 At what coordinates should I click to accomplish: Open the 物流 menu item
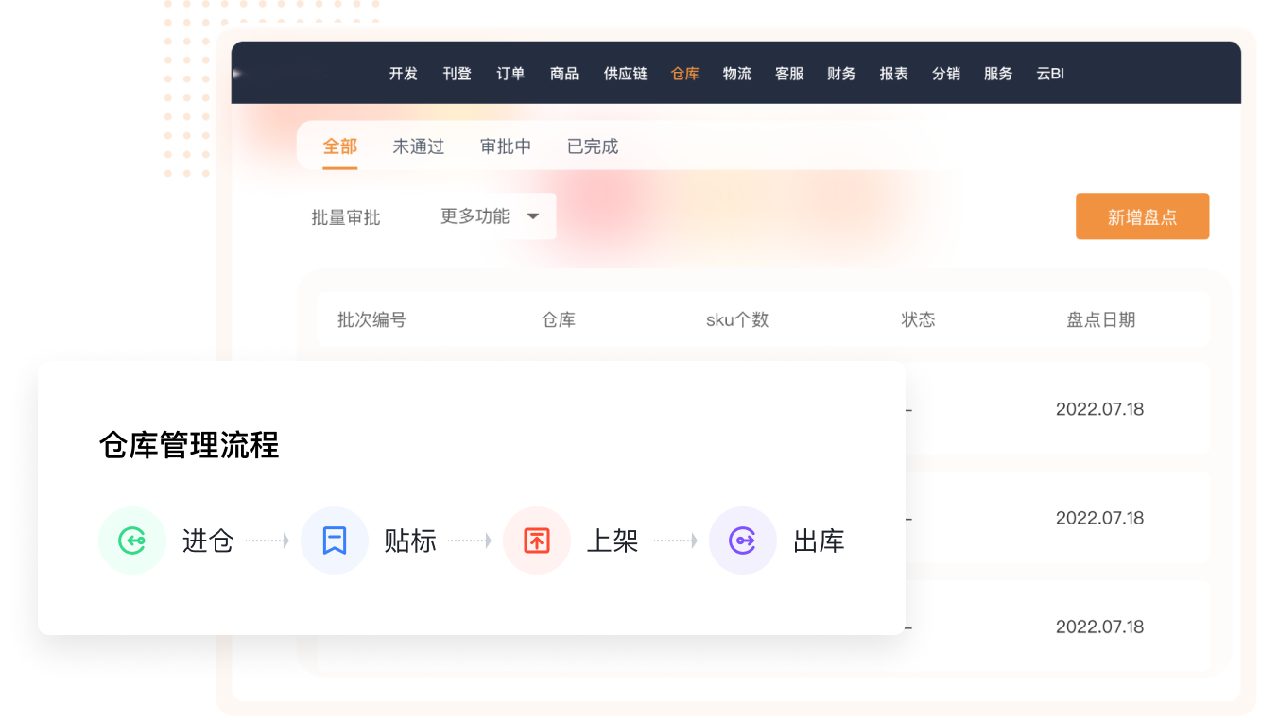pyautogui.click(x=736, y=74)
